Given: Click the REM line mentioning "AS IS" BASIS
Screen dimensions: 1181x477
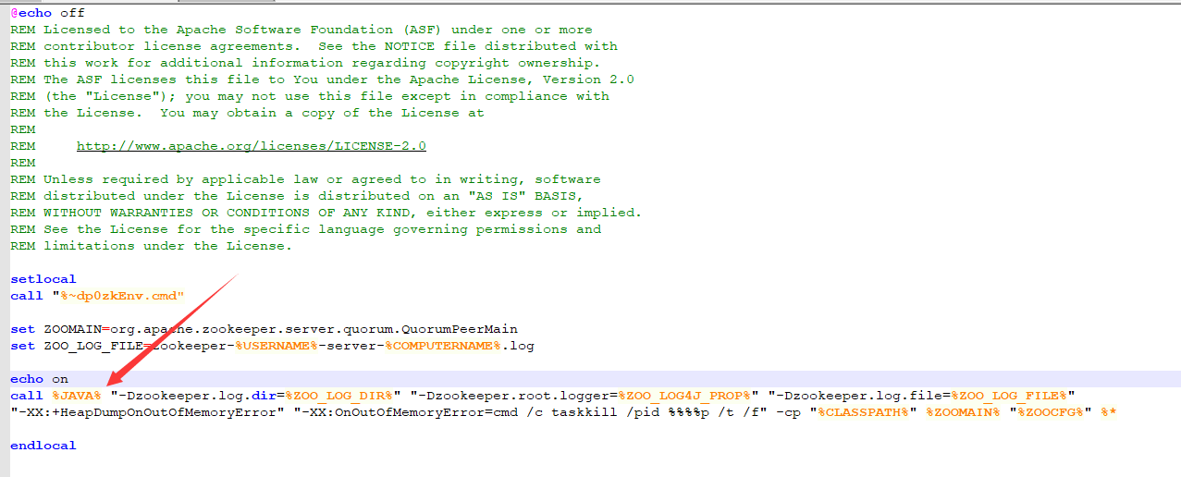Looking at the screenshot, I should [297, 196].
